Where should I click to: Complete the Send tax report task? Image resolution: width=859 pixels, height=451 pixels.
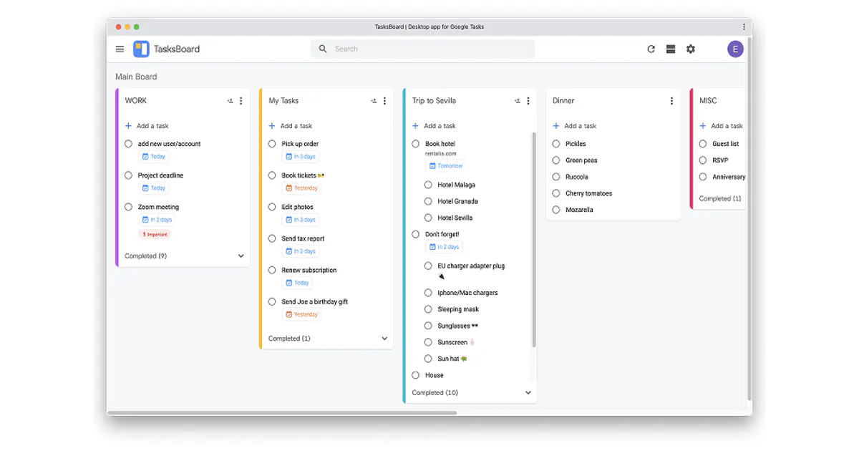click(x=272, y=238)
